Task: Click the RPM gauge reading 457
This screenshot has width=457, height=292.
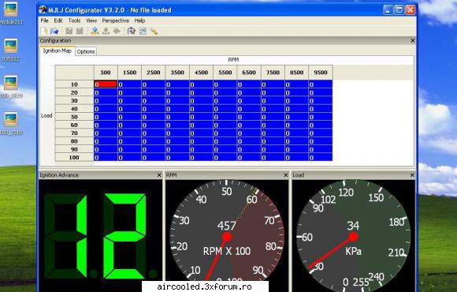Action: click(x=226, y=226)
